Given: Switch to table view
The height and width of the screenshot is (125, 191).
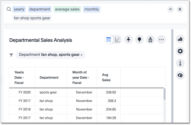Looking at the screenshot, I should (109, 40).
